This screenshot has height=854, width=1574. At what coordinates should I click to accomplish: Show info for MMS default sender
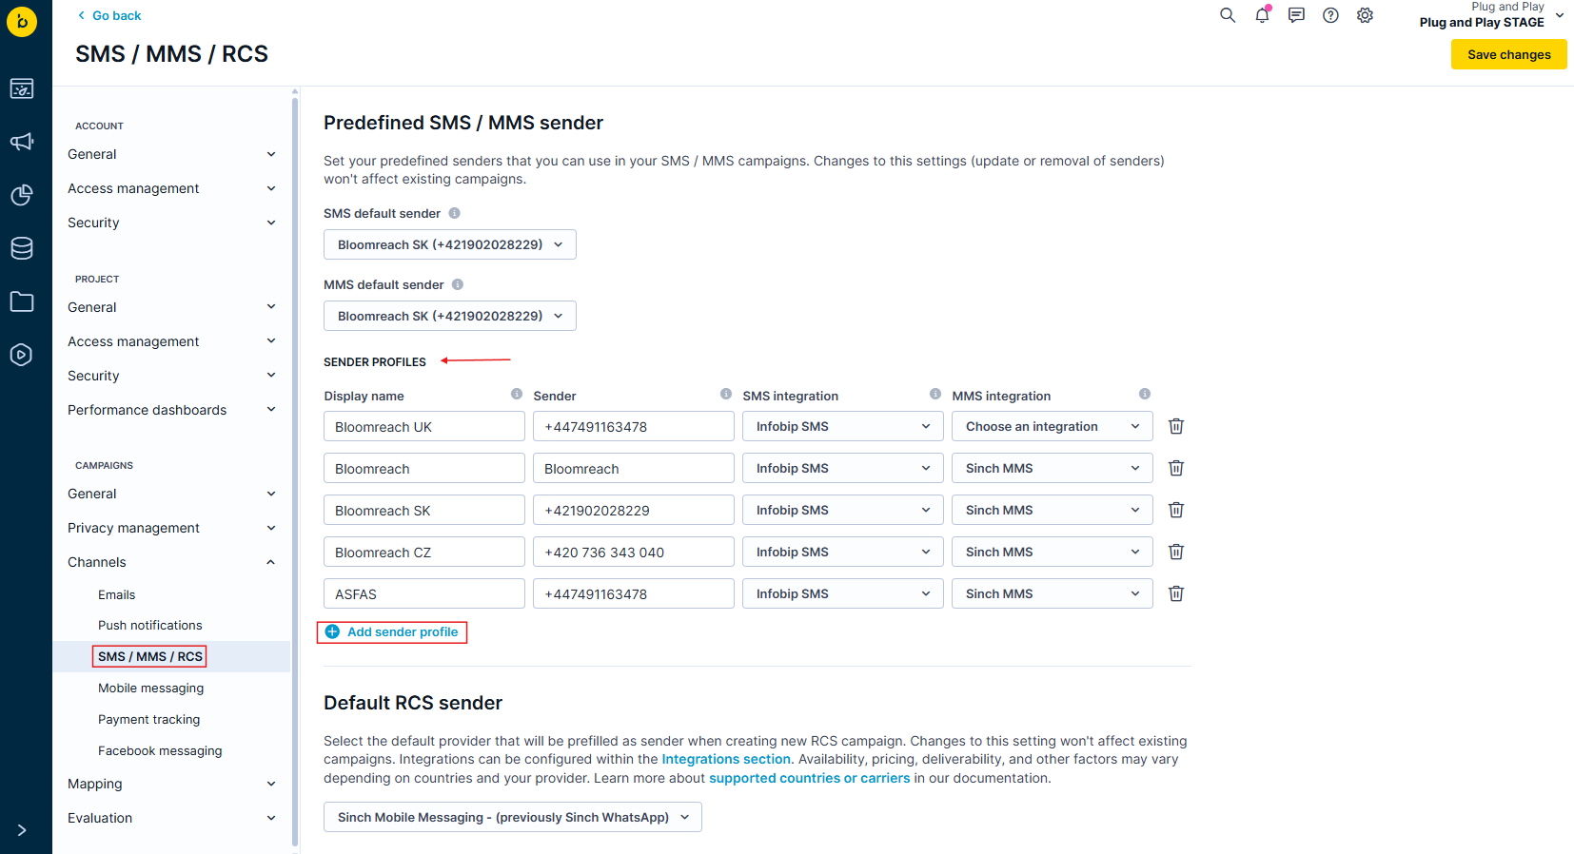458,284
